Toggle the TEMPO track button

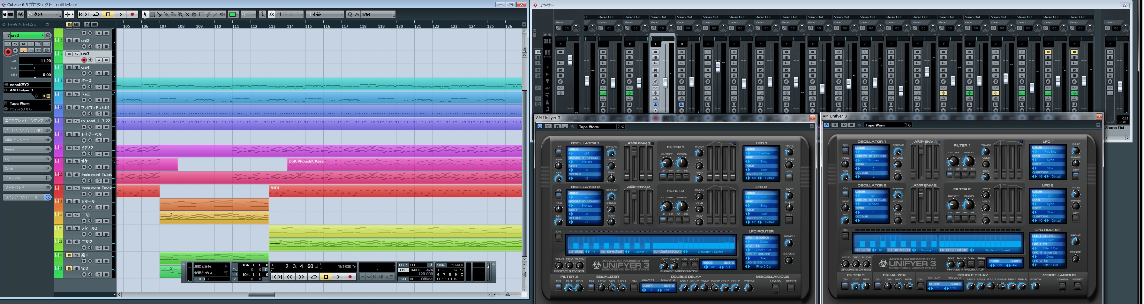click(403, 270)
